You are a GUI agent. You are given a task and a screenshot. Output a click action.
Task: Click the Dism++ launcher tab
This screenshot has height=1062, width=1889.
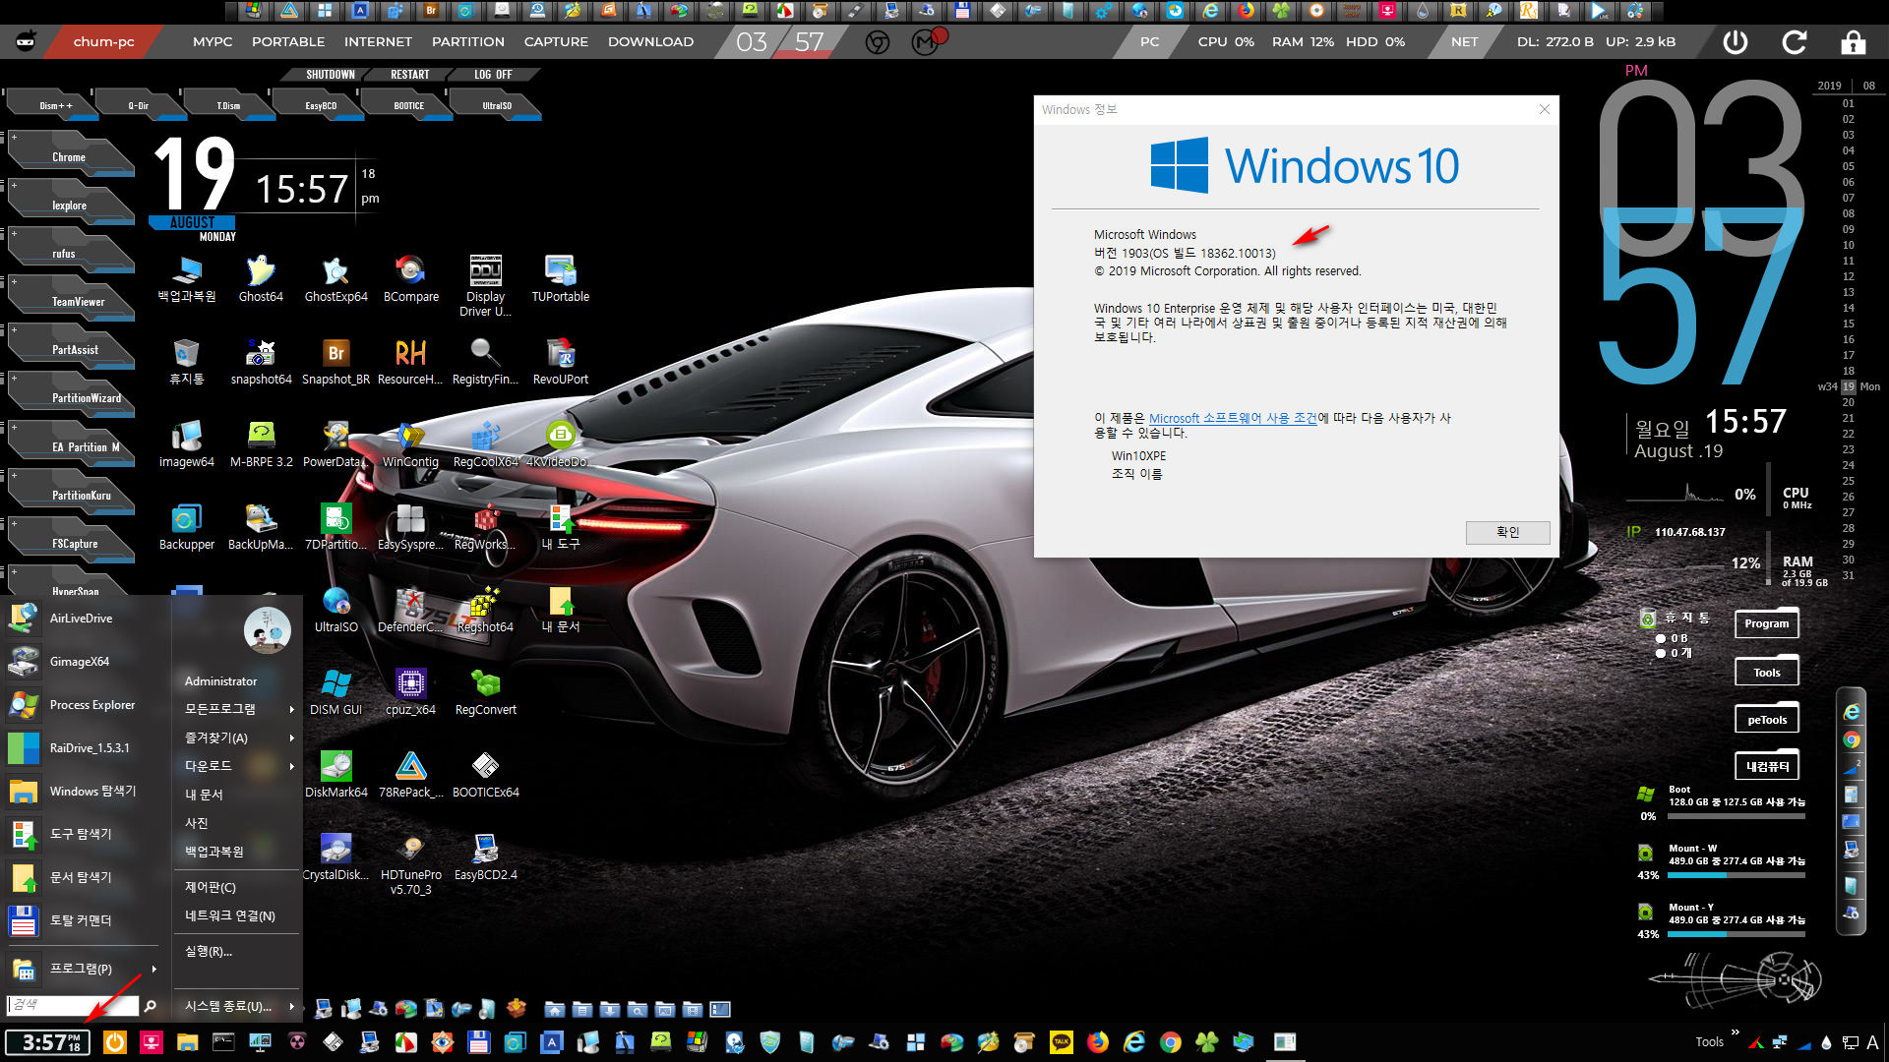pyautogui.click(x=55, y=105)
